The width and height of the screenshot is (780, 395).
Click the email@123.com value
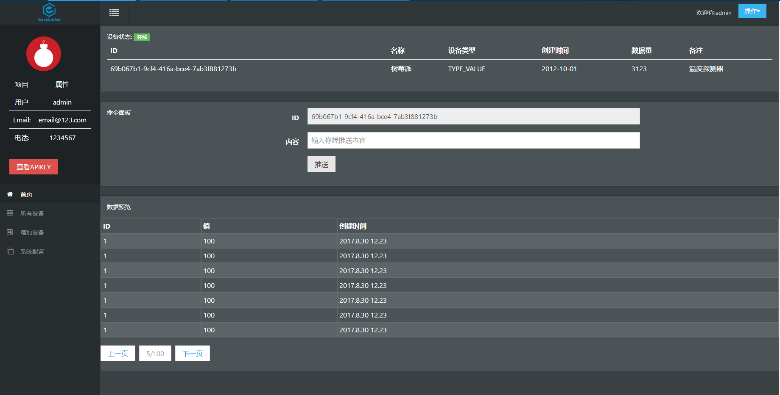pyautogui.click(x=62, y=120)
